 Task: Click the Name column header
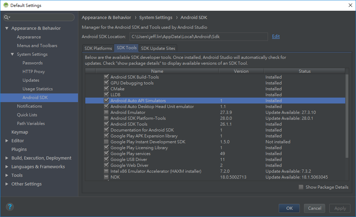(157, 71)
